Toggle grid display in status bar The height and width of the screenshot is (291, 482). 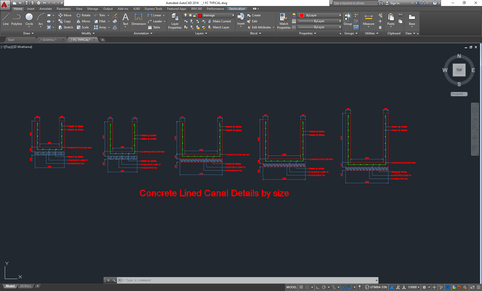pos(301,287)
